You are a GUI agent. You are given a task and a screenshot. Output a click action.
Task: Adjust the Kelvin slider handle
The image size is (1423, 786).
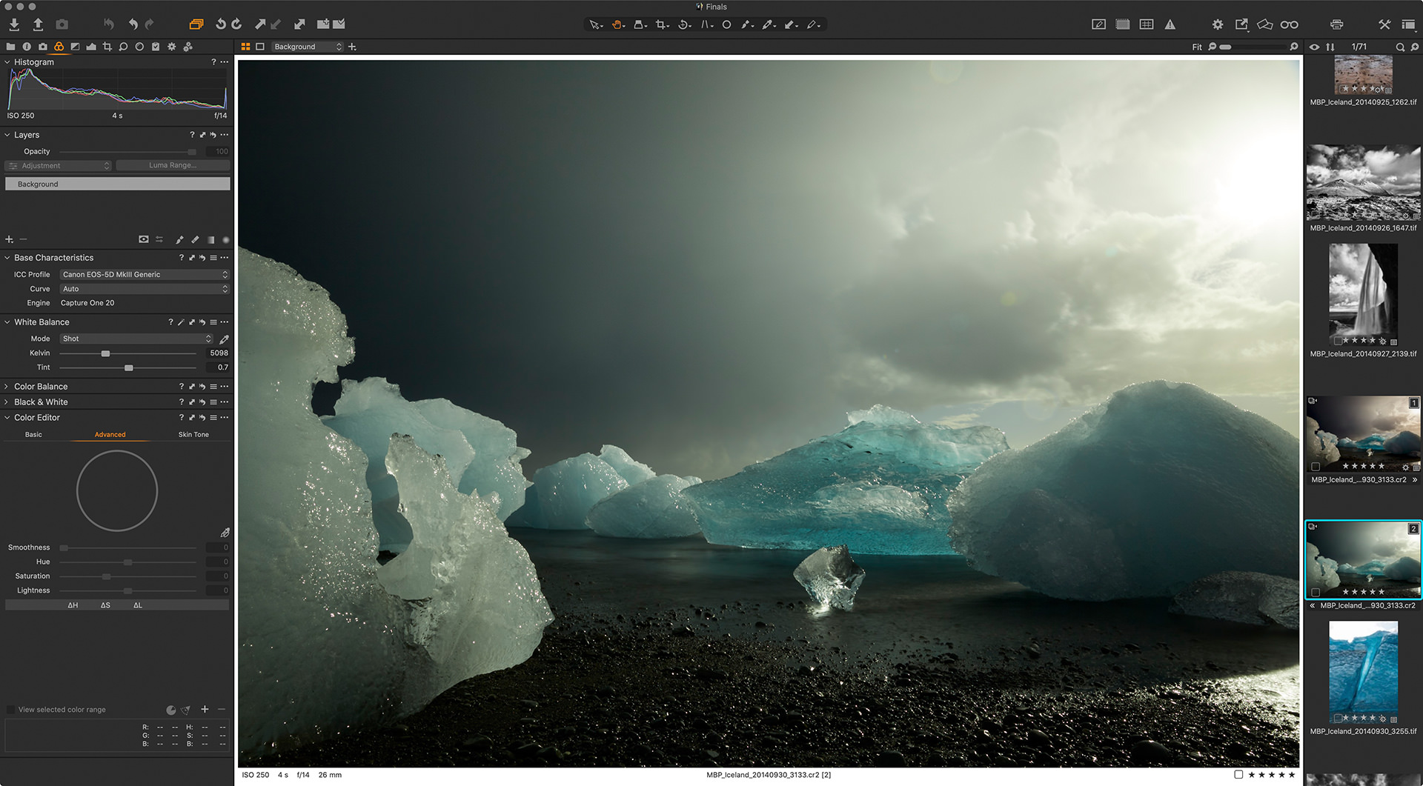click(x=105, y=353)
